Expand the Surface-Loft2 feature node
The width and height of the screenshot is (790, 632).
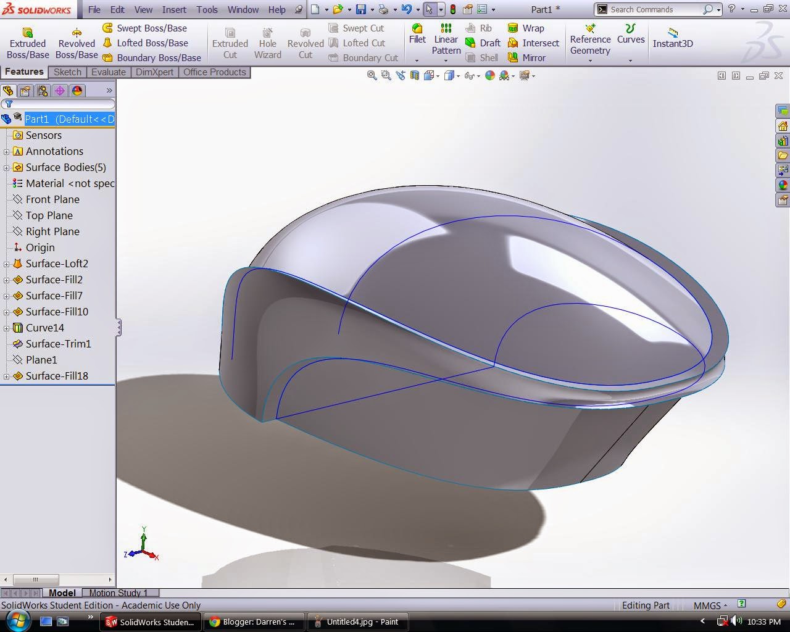(x=6, y=264)
